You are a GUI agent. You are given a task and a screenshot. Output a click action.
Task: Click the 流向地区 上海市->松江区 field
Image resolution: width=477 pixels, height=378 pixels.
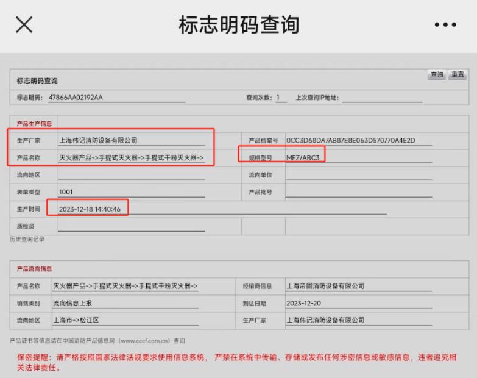(x=125, y=320)
